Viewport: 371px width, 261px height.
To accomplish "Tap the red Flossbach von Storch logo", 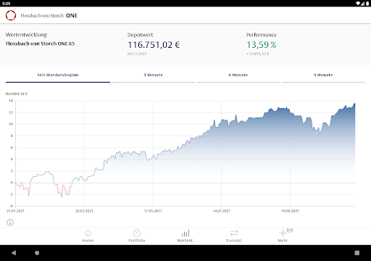I will [x=11, y=15].
